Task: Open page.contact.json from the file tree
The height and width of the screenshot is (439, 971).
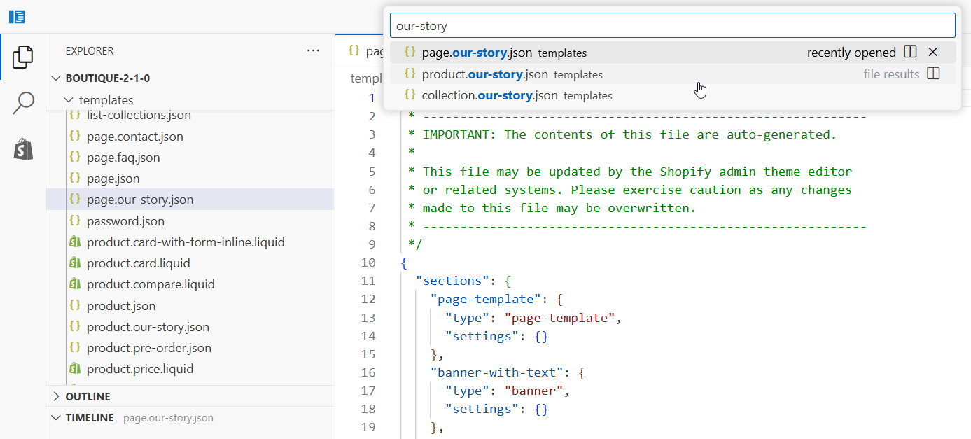Action: coord(134,137)
